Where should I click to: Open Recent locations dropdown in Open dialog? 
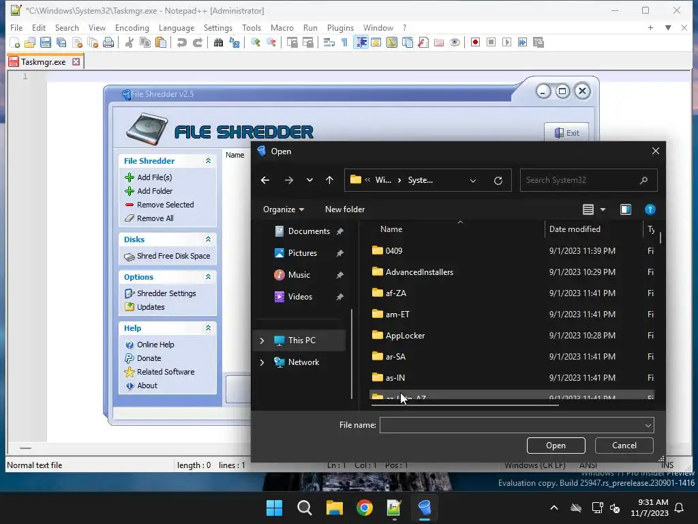point(309,180)
